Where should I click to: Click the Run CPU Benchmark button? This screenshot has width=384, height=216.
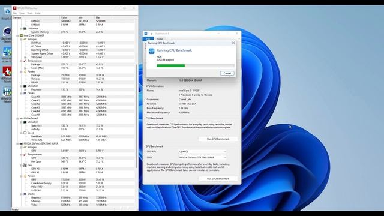218,139
